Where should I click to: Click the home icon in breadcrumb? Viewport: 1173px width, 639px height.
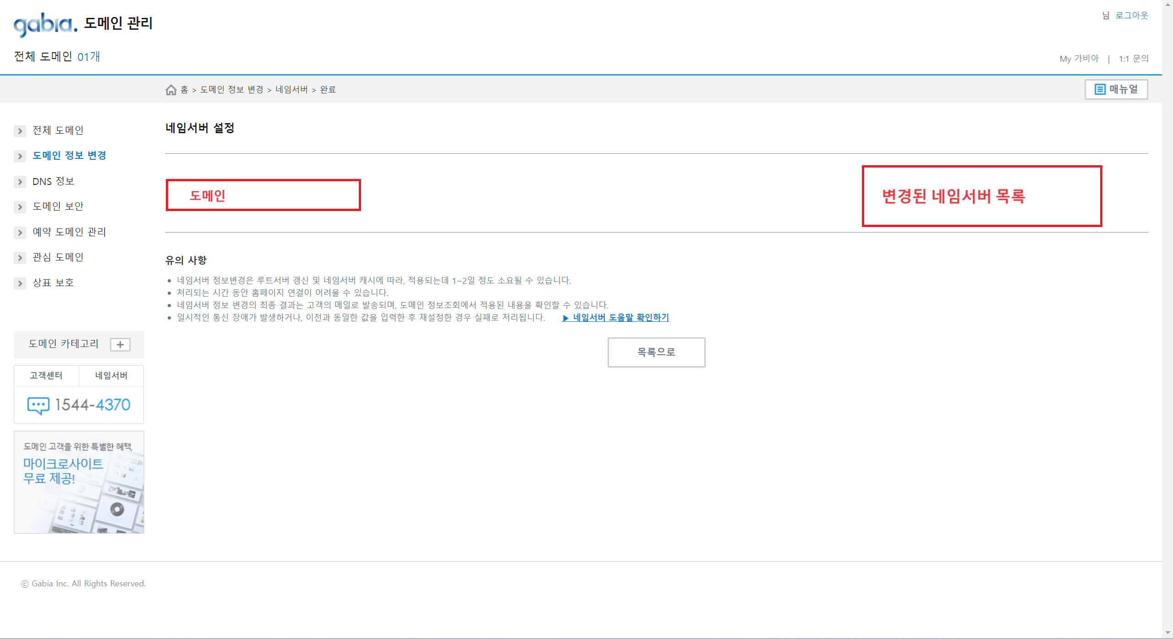(x=171, y=90)
